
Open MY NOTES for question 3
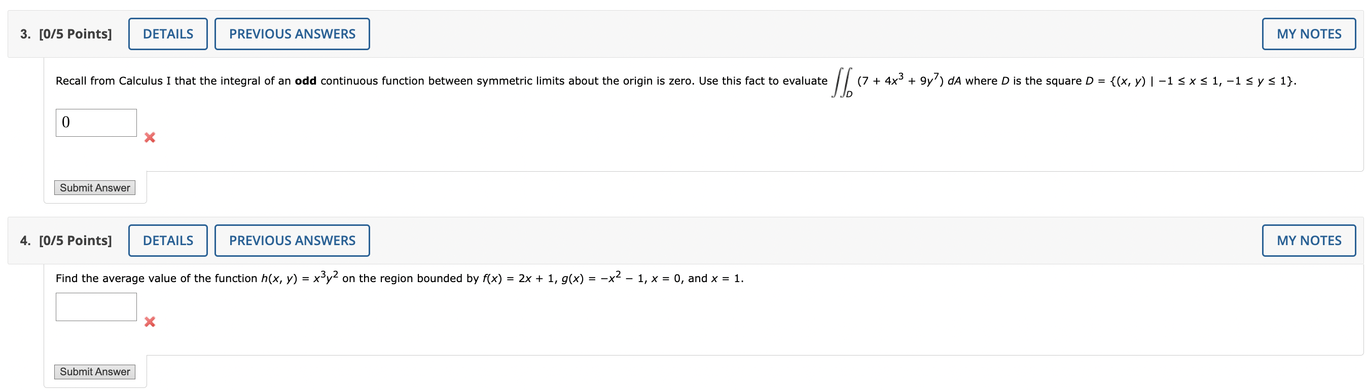1308,33
